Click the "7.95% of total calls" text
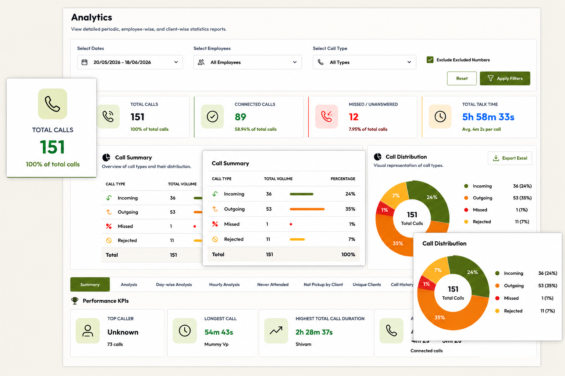This screenshot has height=376, width=565. [x=368, y=129]
